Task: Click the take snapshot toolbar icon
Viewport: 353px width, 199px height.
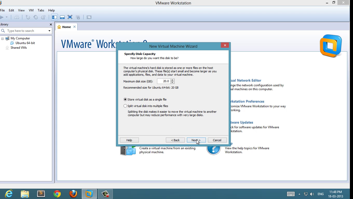Action: (x=28, y=17)
